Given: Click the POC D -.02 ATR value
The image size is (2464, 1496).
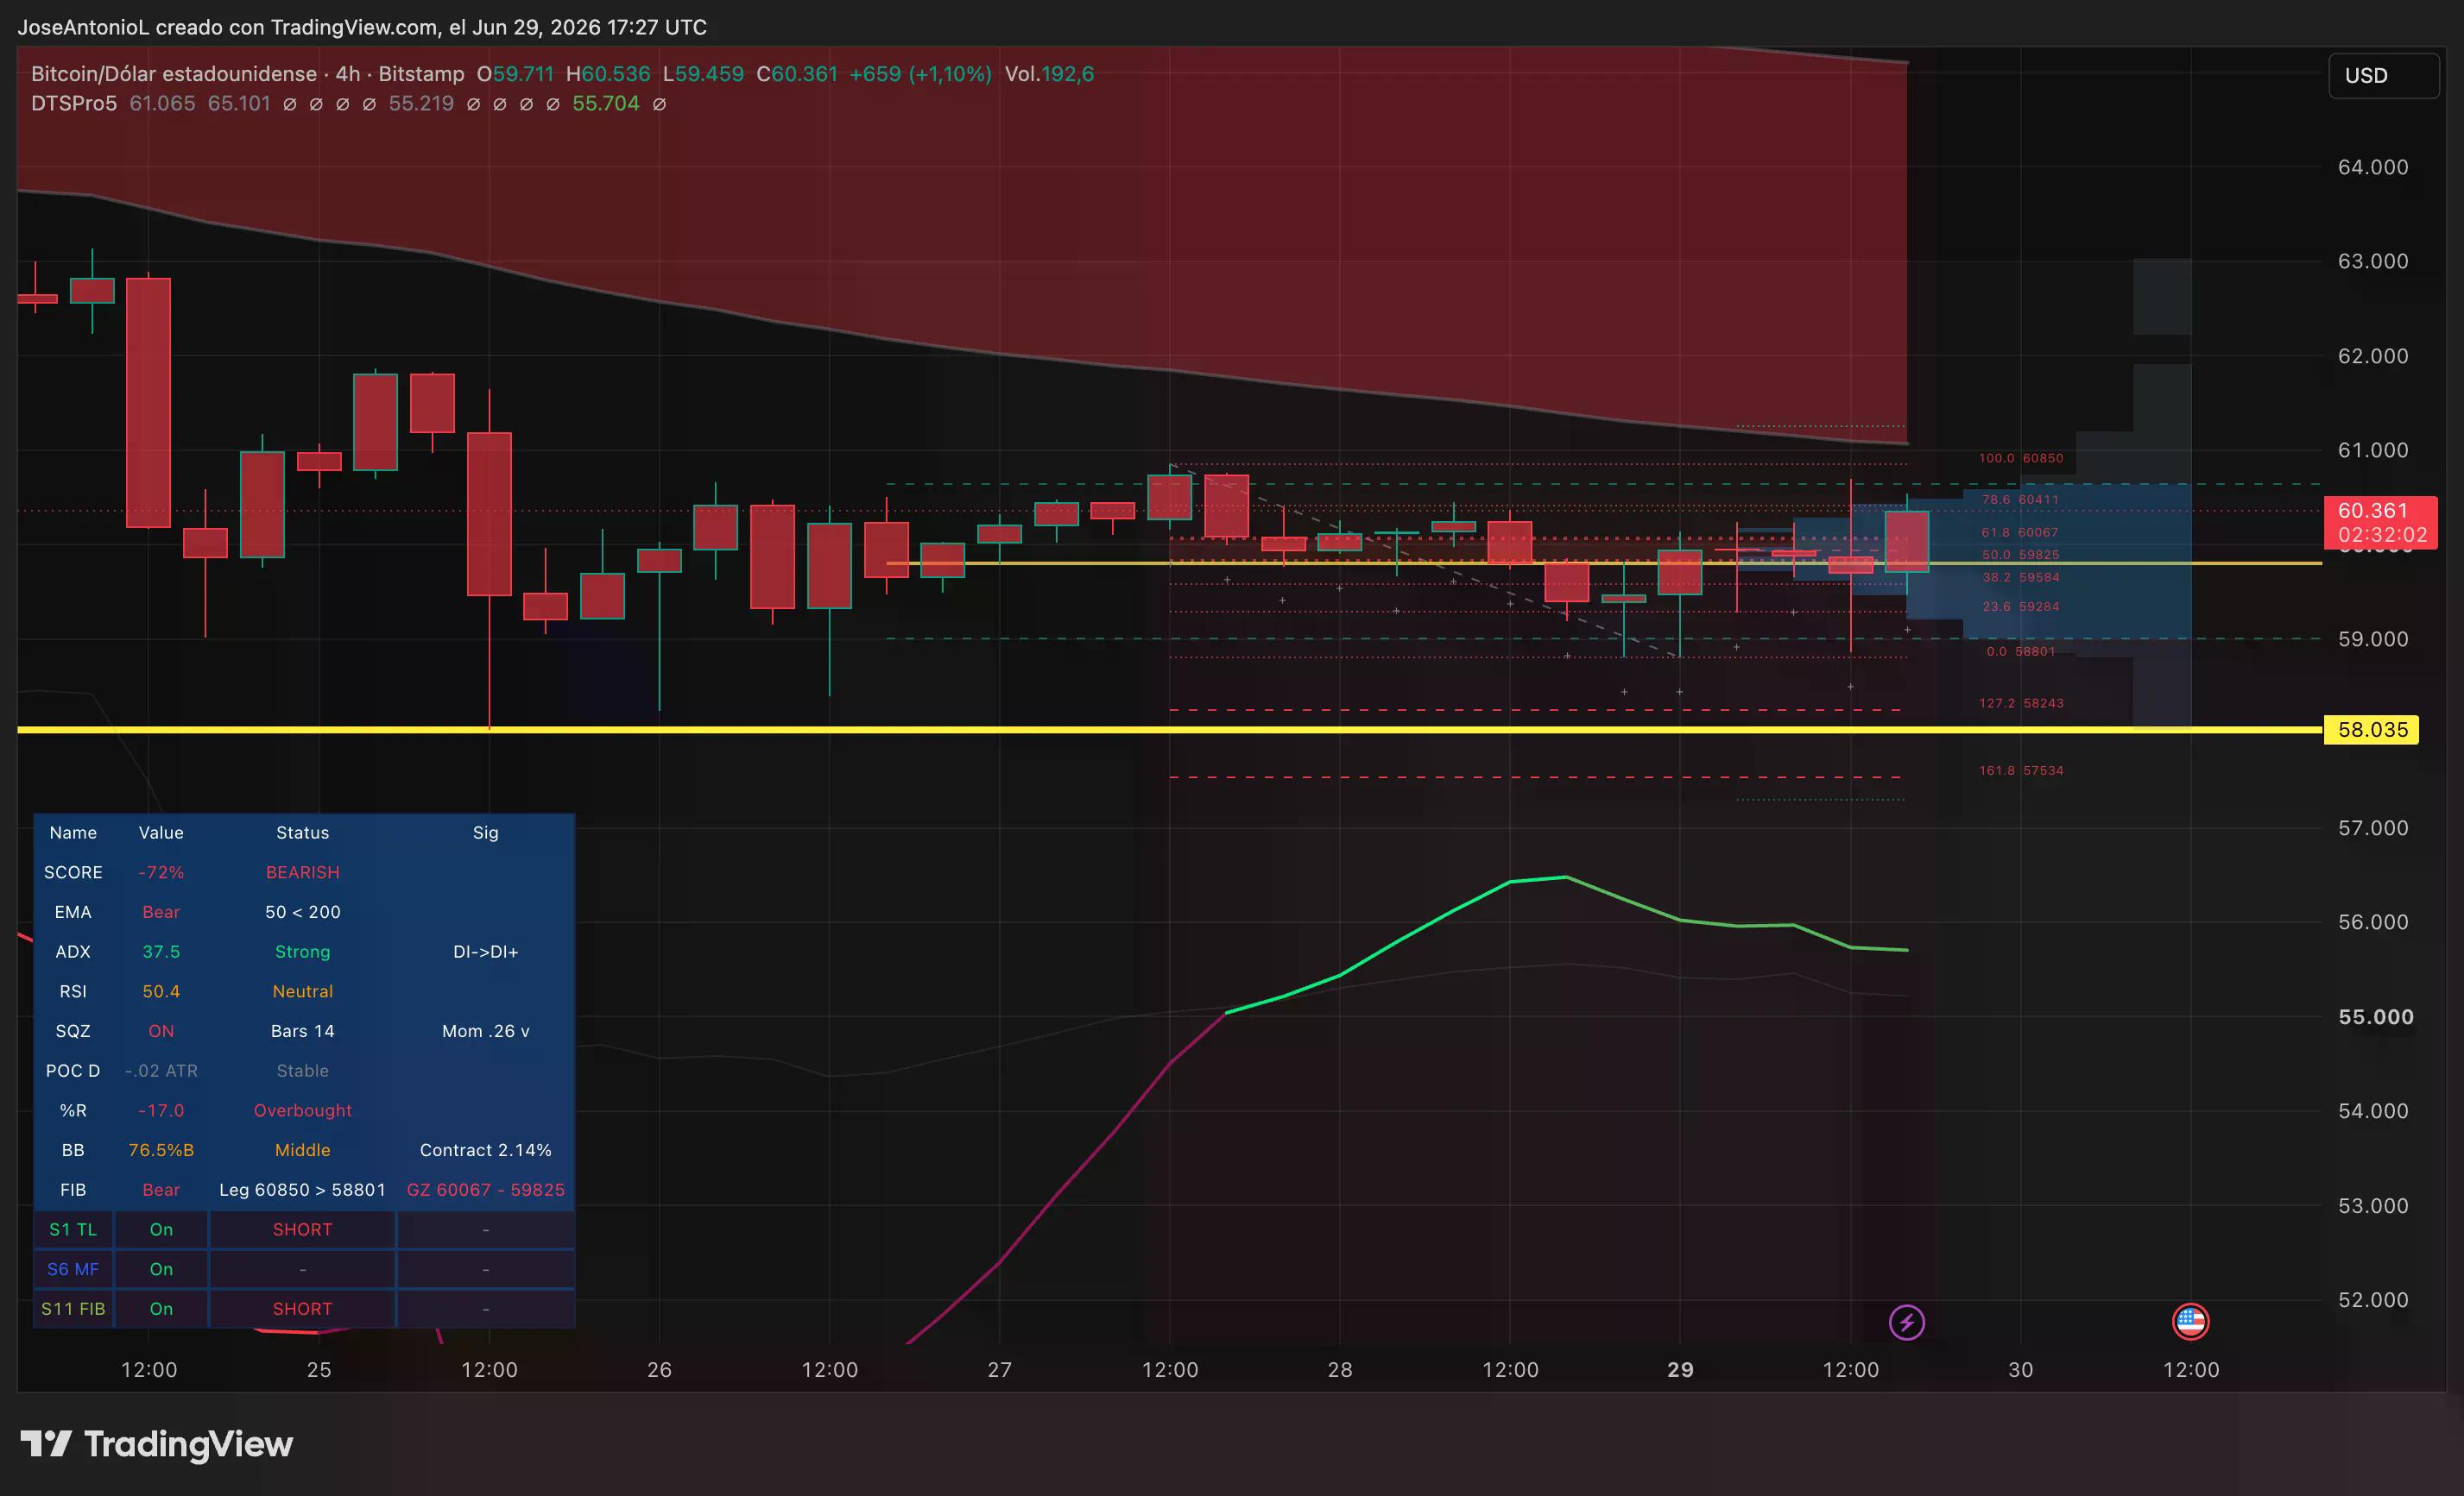Looking at the screenshot, I should 161,1072.
